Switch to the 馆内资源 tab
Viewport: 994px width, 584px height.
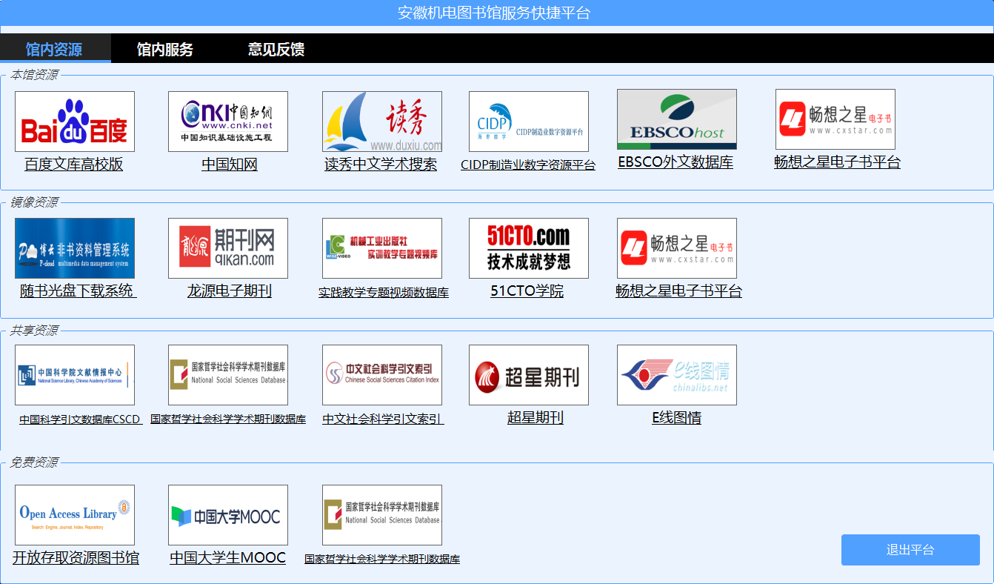[54, 50]
